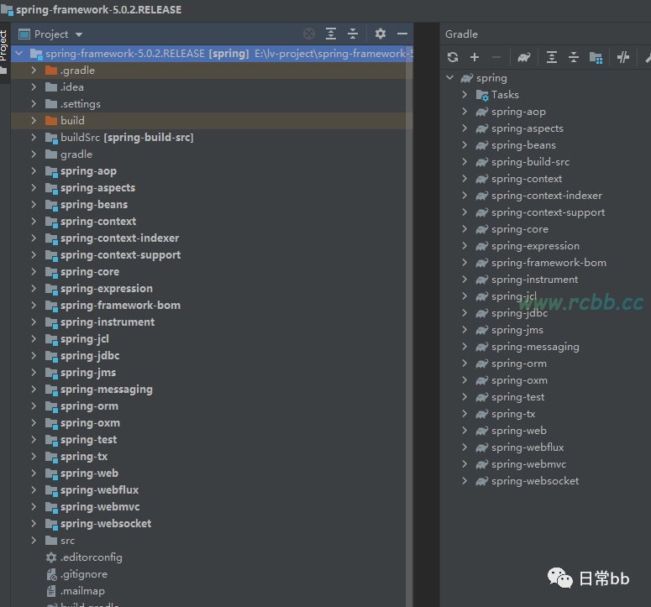This screenshot has width=651, height=607.
Task: Click plus to link Gradle project
Action: [x=475, y=57]
